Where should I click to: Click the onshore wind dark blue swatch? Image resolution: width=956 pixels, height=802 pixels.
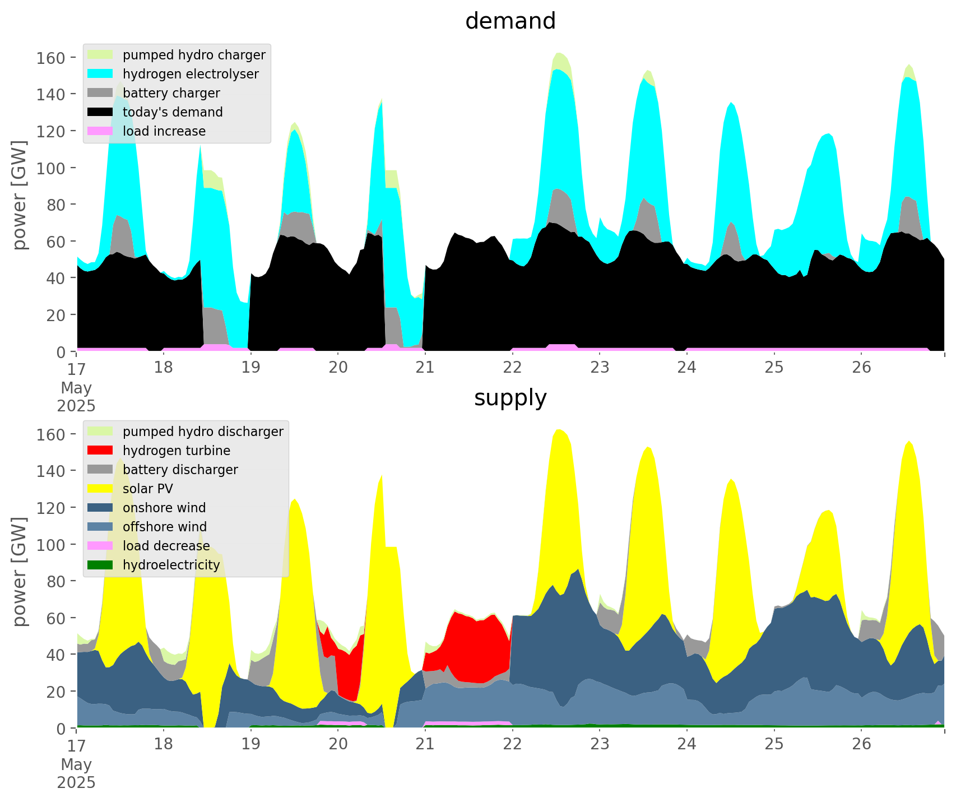coord(101,508)
